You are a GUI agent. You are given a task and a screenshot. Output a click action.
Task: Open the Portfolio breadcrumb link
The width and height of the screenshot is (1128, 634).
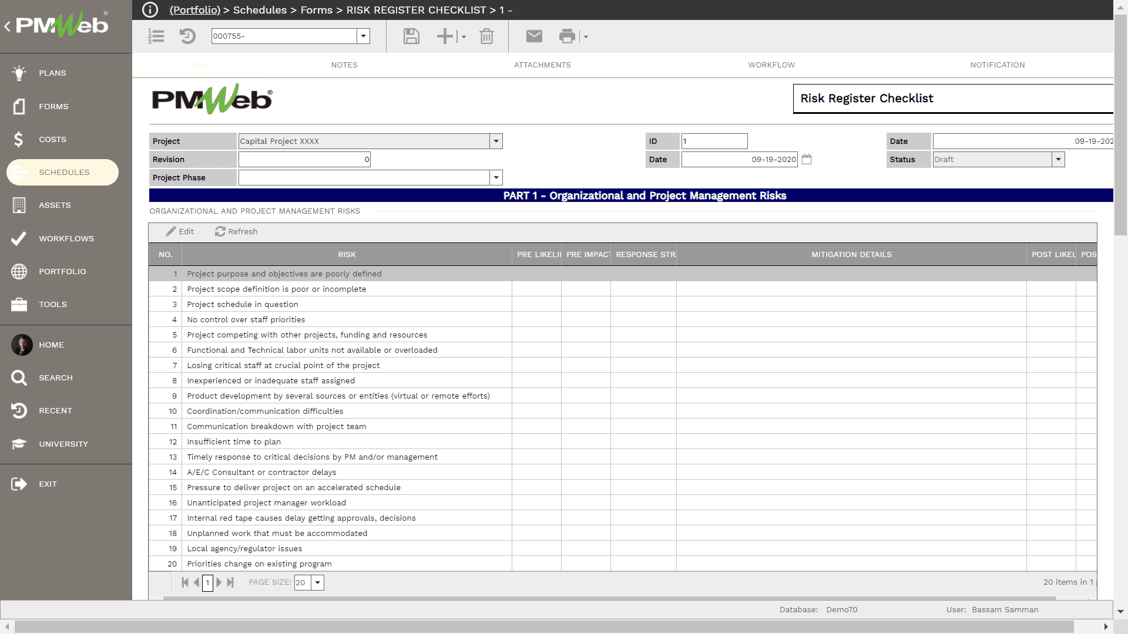pos(194,10)
